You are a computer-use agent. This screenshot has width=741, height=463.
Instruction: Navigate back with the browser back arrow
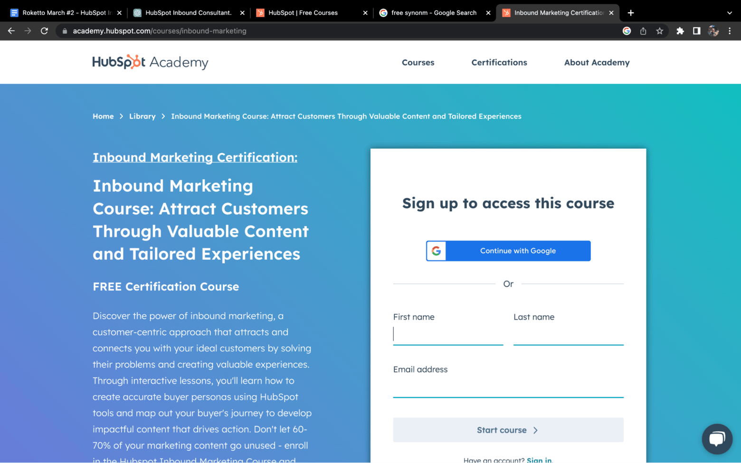11,31
